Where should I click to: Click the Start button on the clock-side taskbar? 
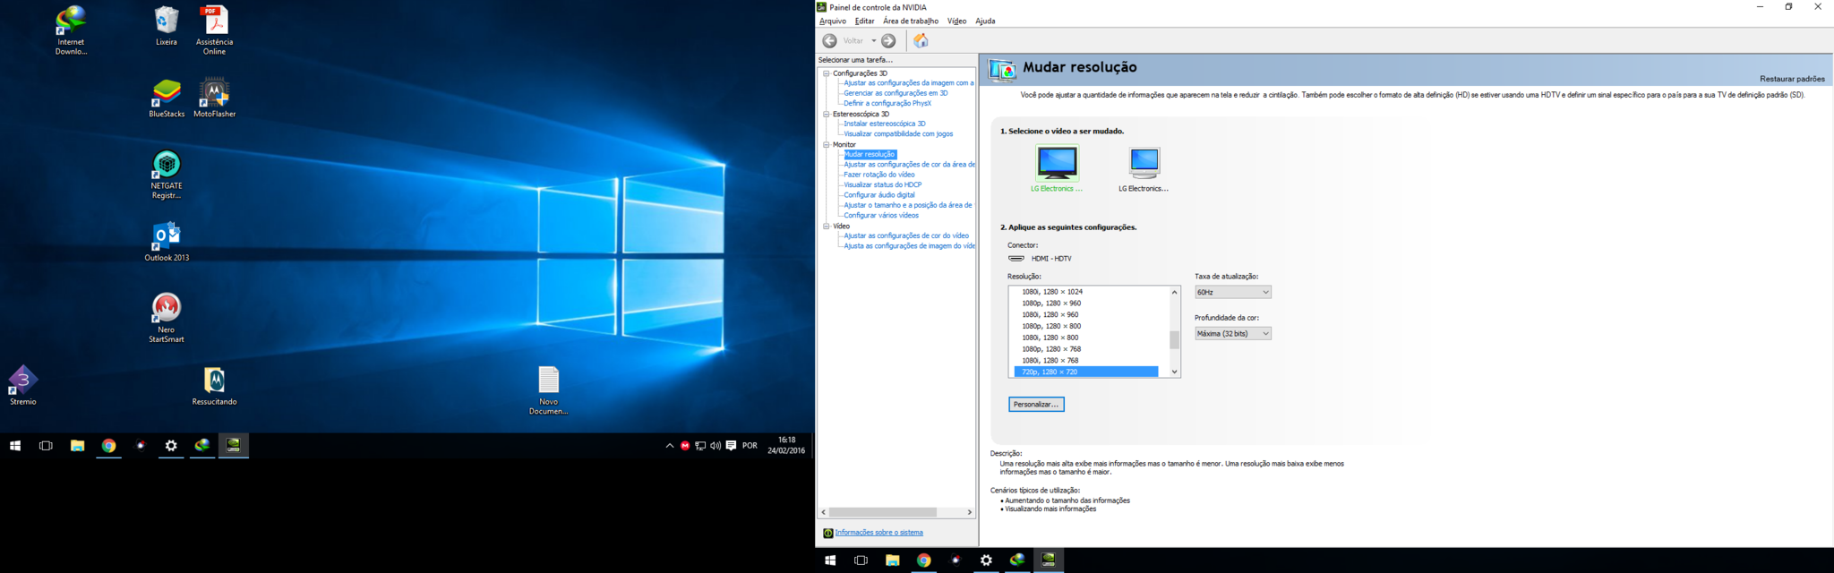15,446
